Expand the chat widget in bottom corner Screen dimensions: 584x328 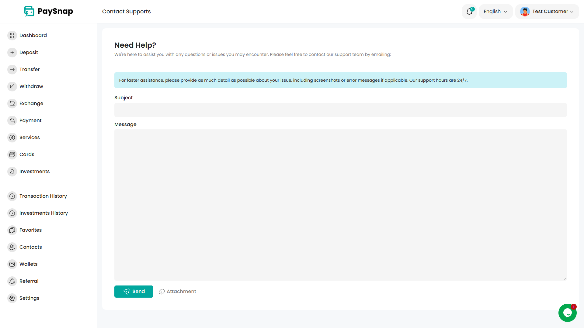pos(567,313)
